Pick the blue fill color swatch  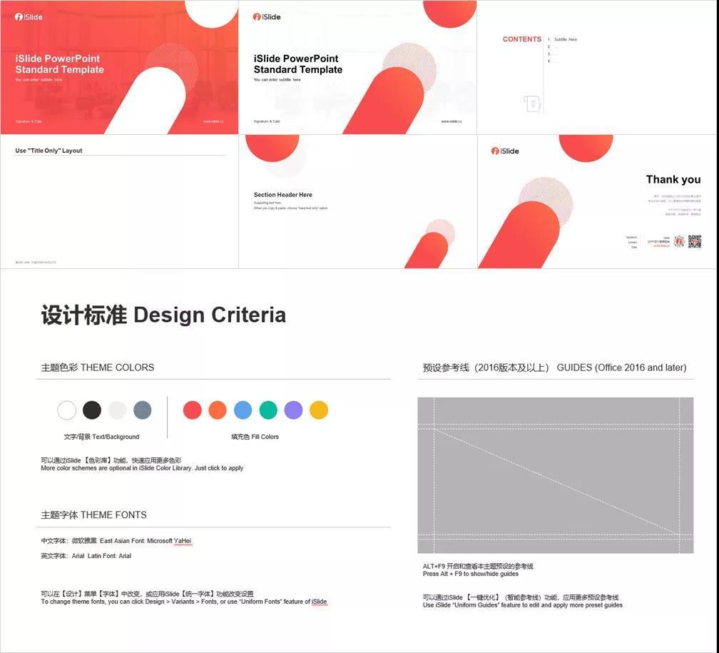pyautogui.click(x=243, y=410)
